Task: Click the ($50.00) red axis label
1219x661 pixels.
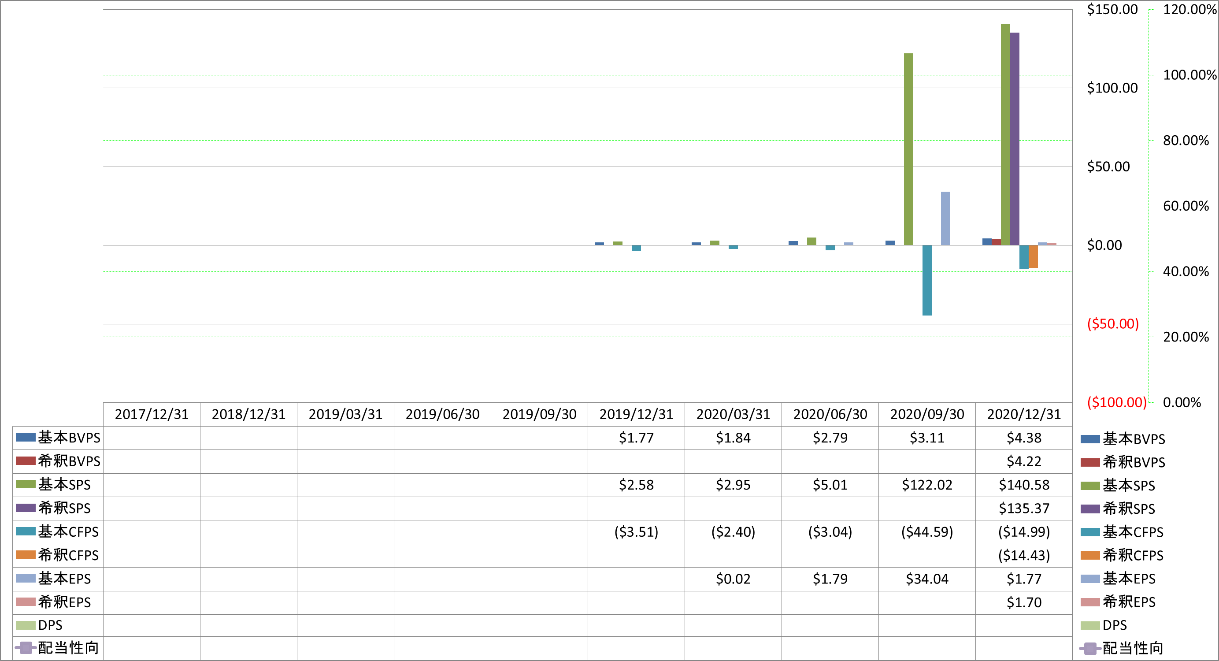Action: [1113, 324]
